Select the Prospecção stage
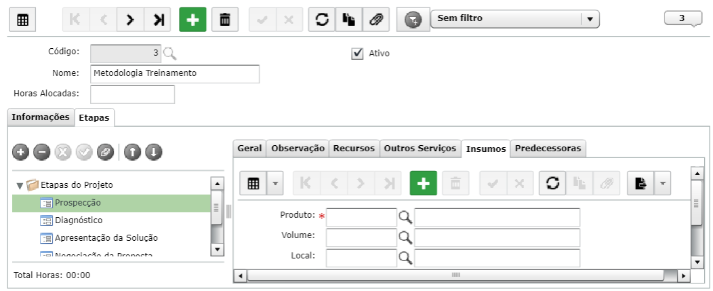 (111, 203)
